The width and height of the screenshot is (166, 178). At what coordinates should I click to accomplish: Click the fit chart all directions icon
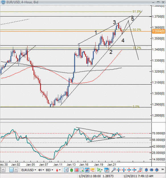[x=157, y=170]
